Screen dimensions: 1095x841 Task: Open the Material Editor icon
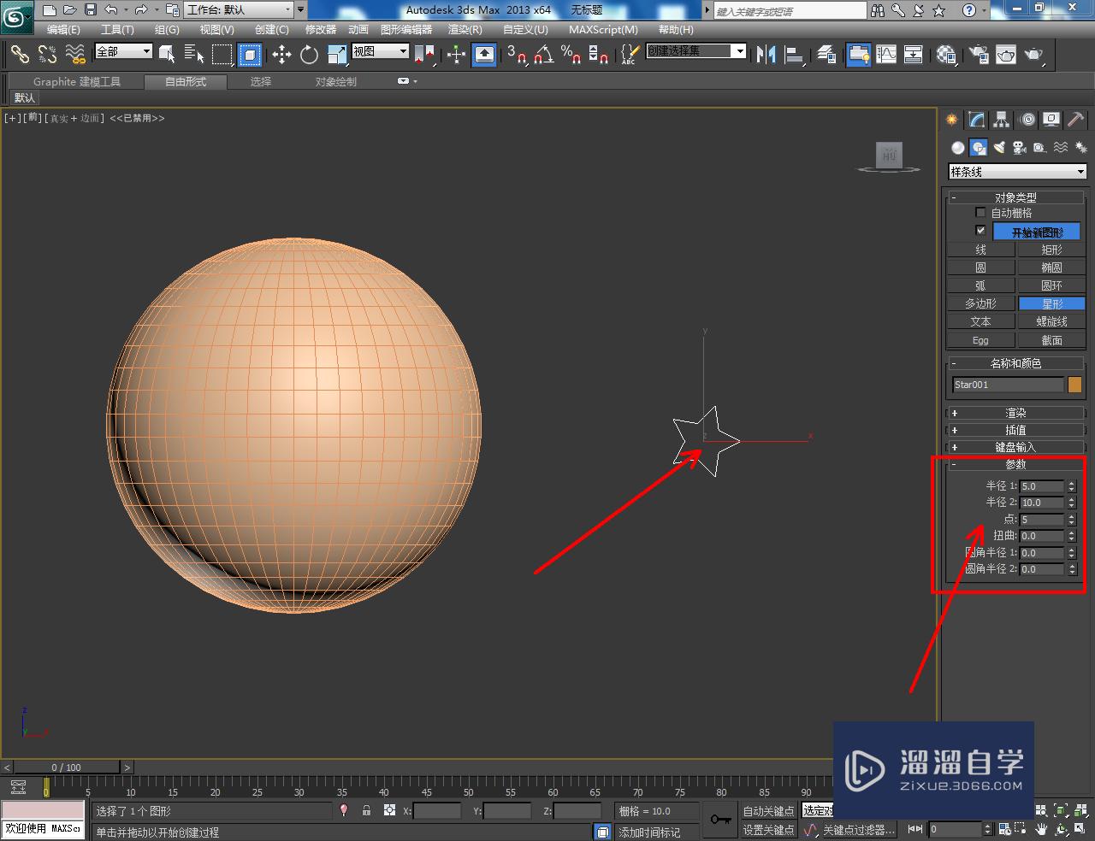tap(946, 55)
